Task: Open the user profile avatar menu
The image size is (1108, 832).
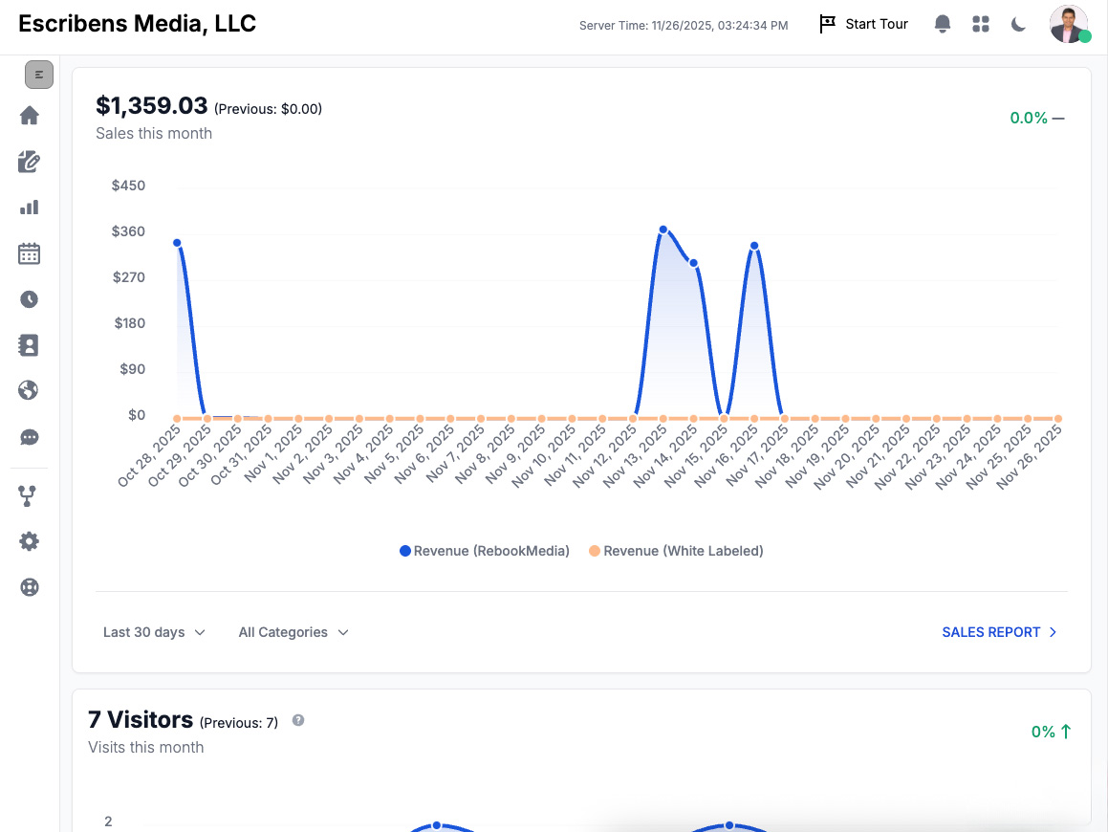Action: [x=1068, y=25]
